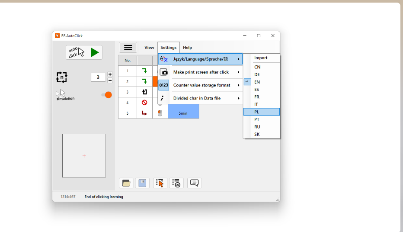Select RU language
This screenshot has width=403, height=232.
tap(262, 127)
